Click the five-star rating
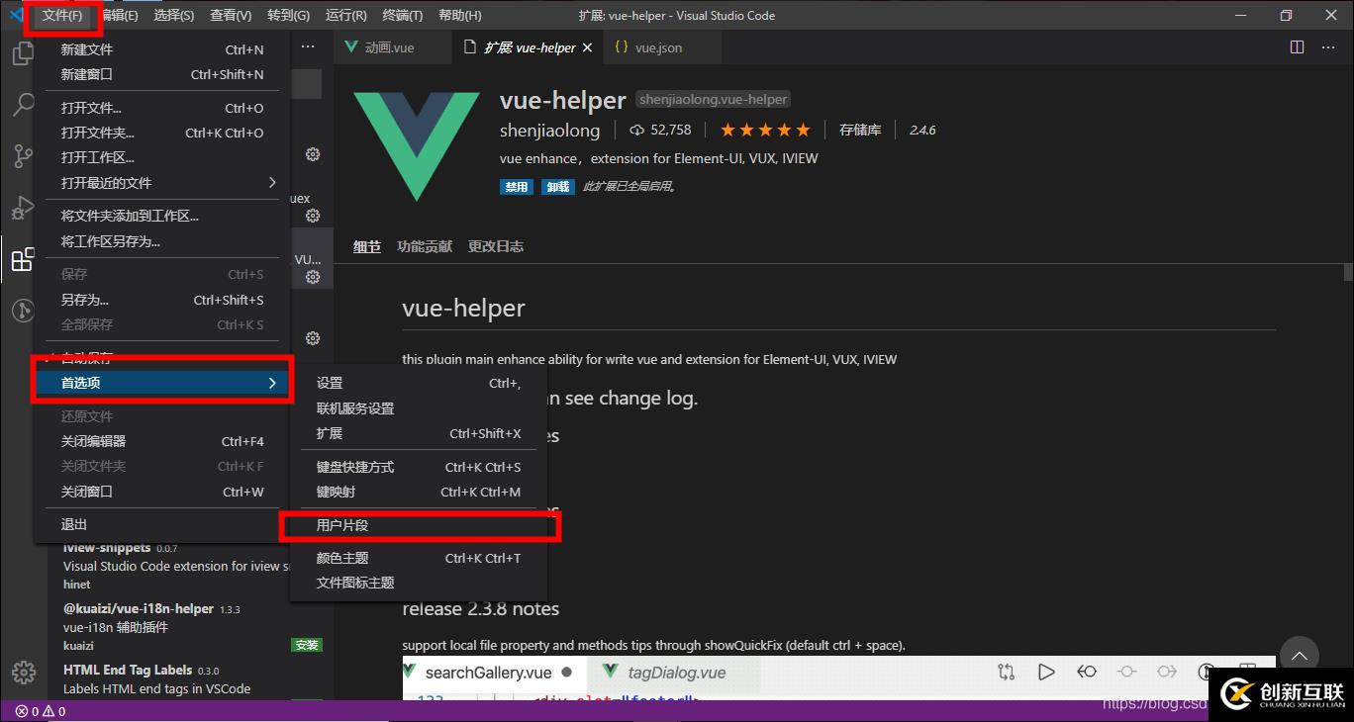Viewport: 1354px width, 722px height. point(765,130)
